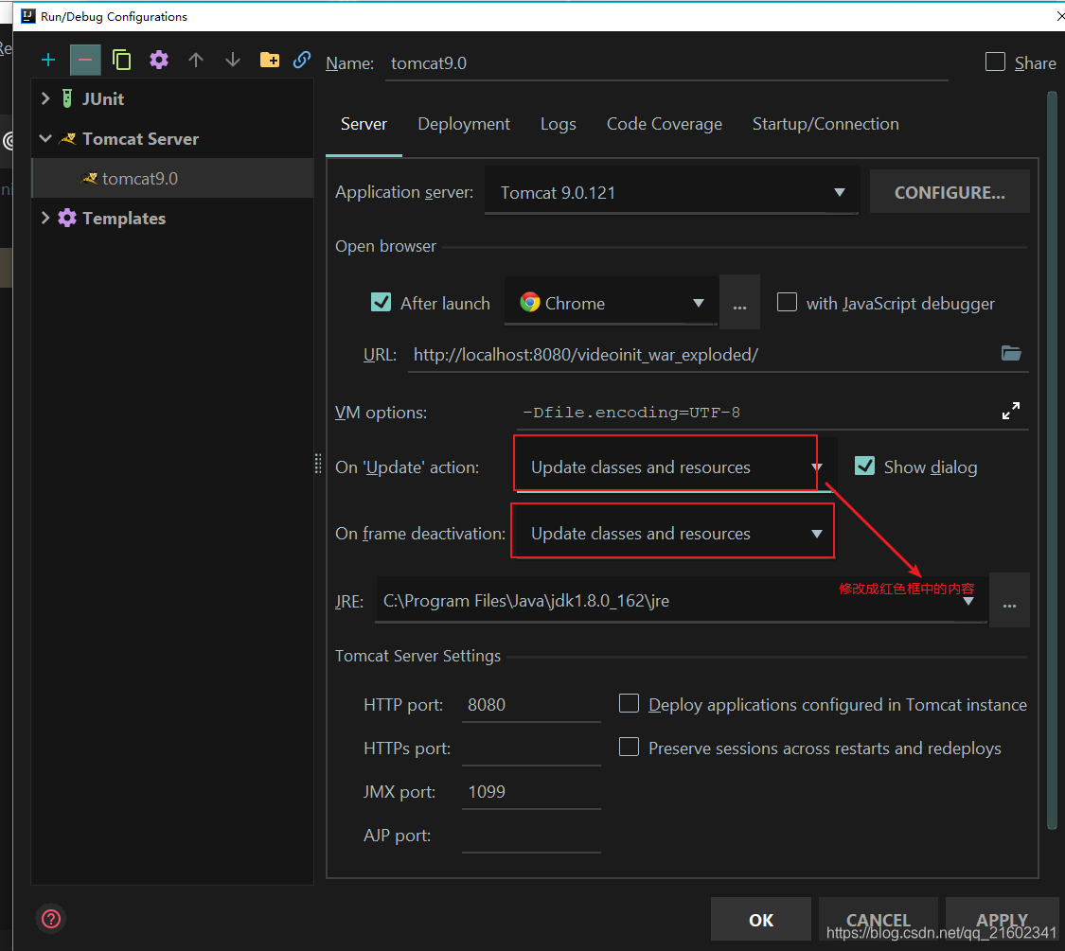Click the APPLY button
The image size is (1065, 951).
(x=1002, y=920)
